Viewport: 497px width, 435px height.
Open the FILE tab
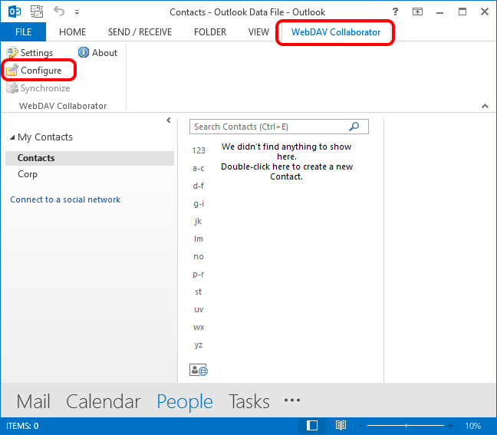23,32
